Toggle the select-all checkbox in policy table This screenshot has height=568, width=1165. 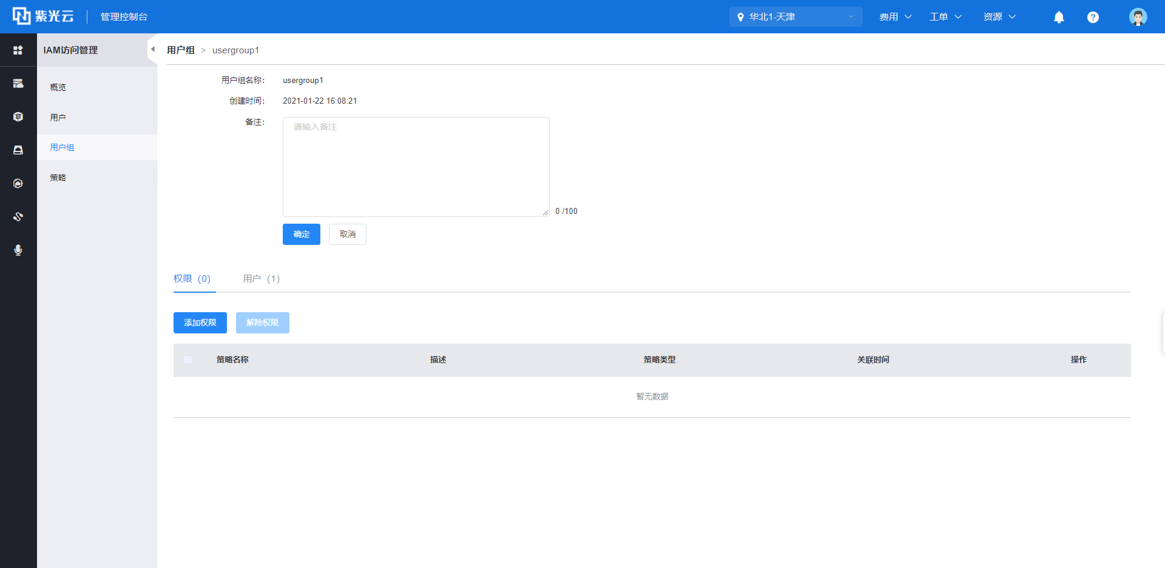(x=187, y=360)
